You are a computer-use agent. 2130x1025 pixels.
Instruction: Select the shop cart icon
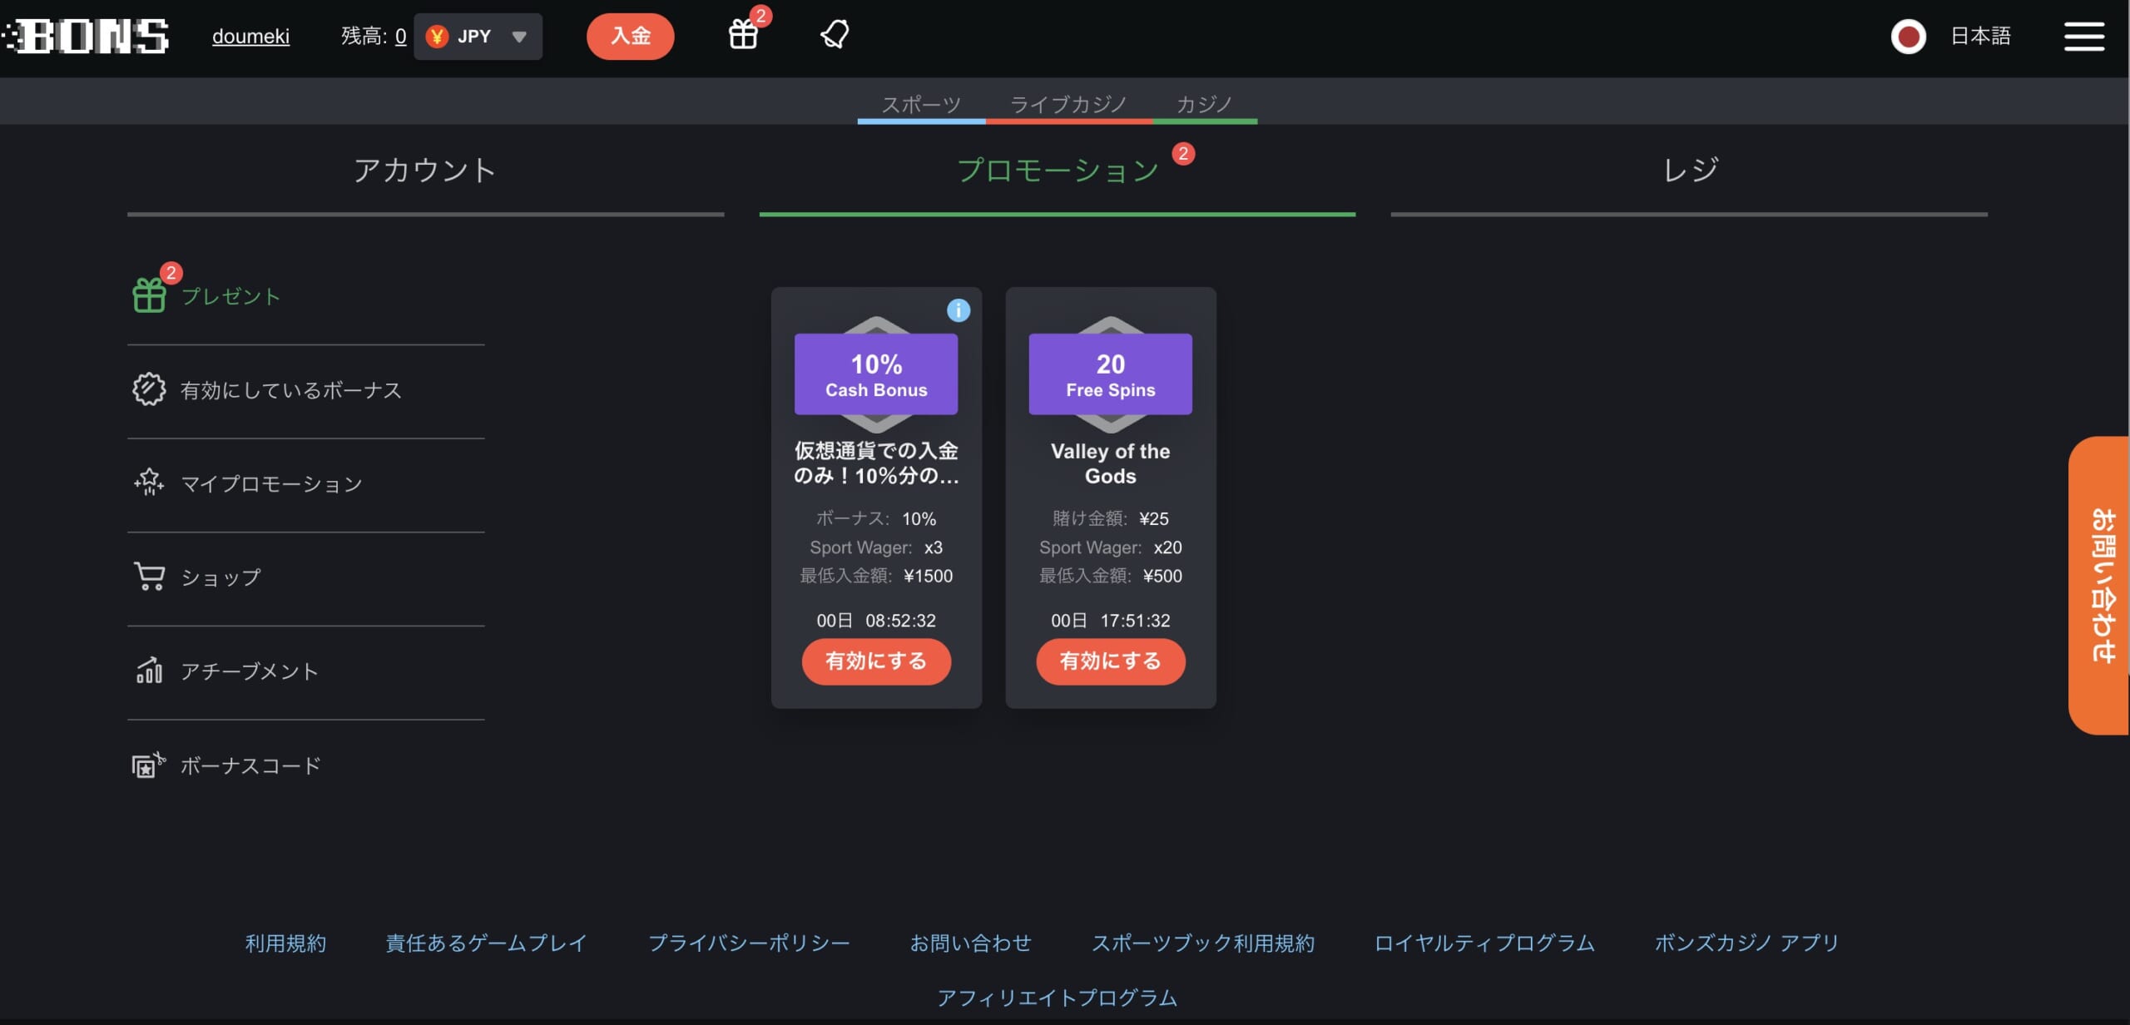tap(148, 576)
